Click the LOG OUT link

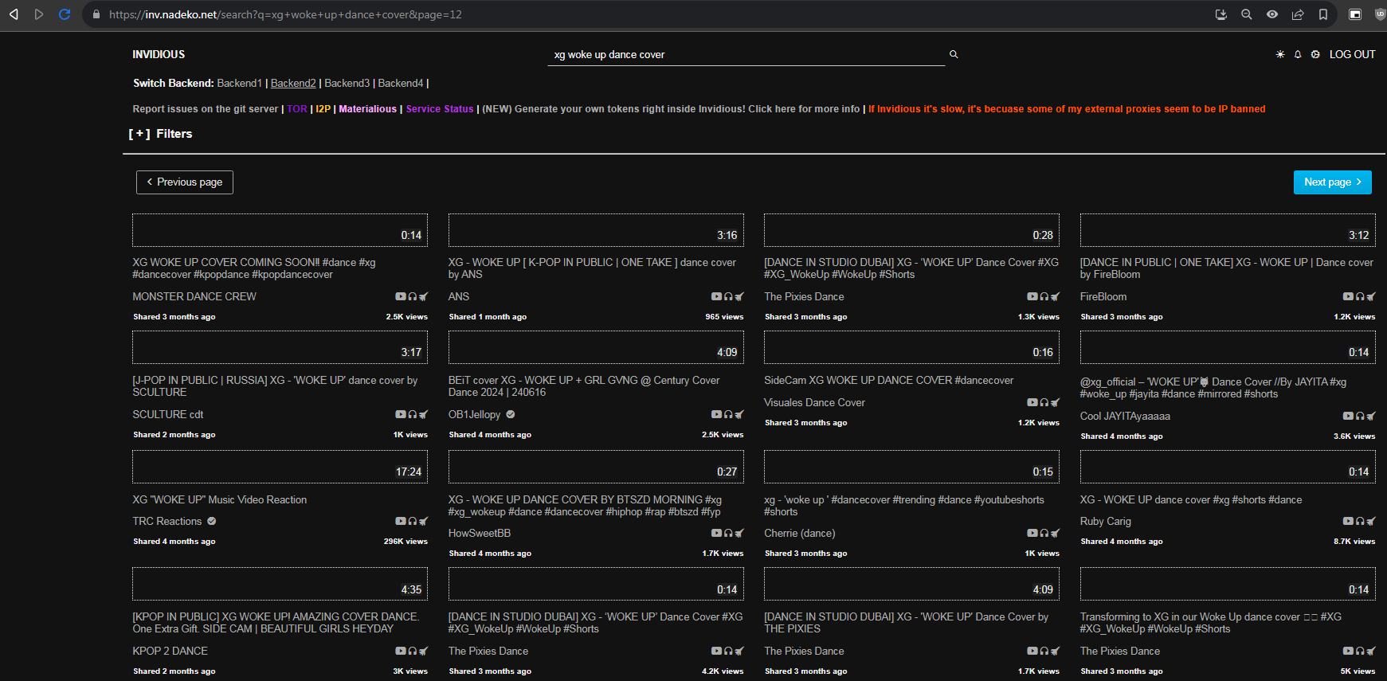pyautogui.click(x=1352, y=54)
